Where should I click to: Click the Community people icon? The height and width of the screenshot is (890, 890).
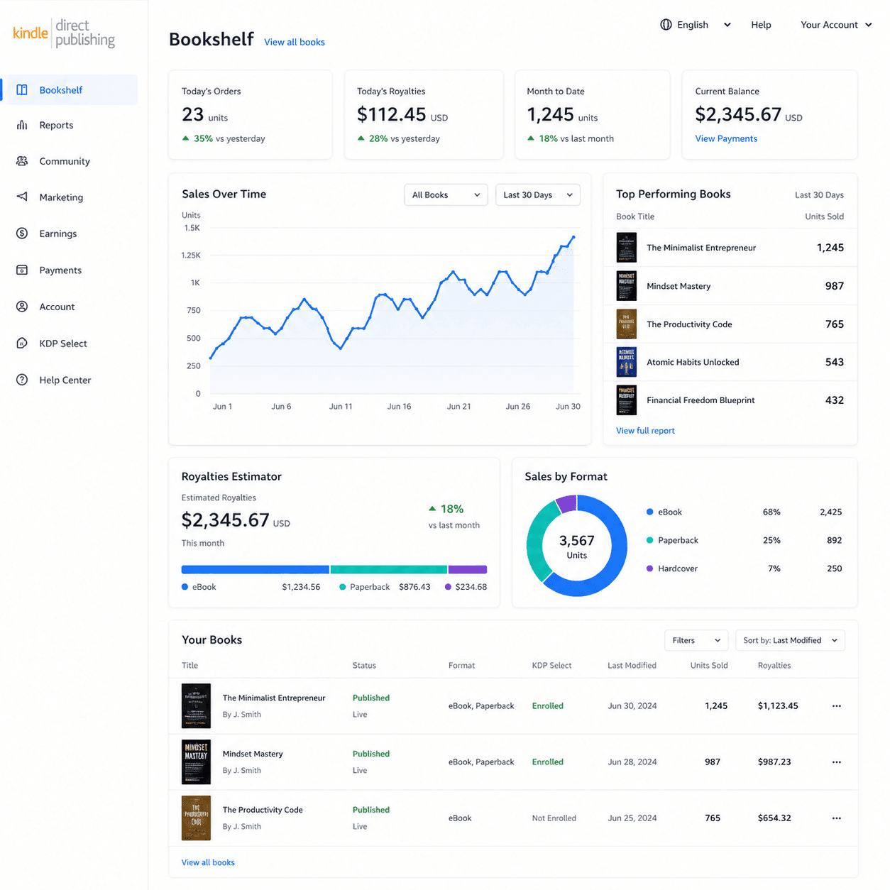[x=22, y=161]
